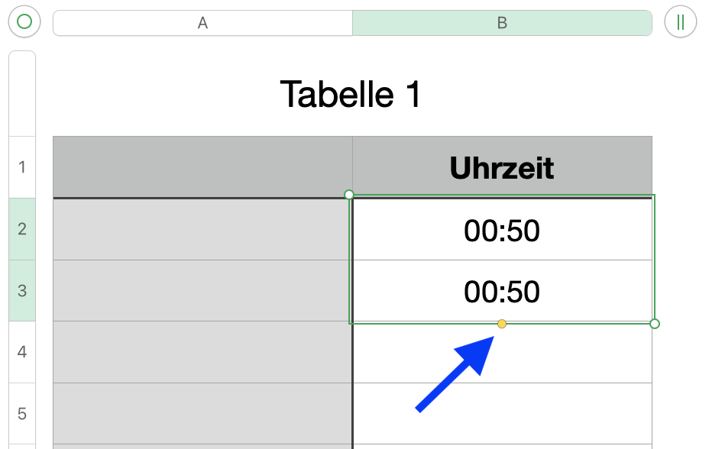Select the gray cell in row 4, column A
Screen dimensions: 725x449
point(202,353)
